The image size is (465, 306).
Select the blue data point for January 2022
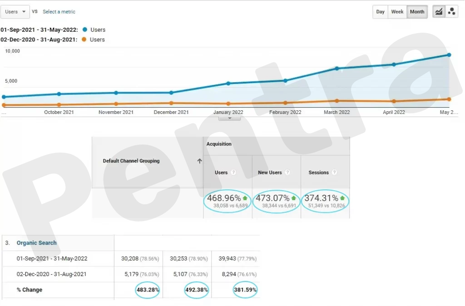click(x=228, y=84)
